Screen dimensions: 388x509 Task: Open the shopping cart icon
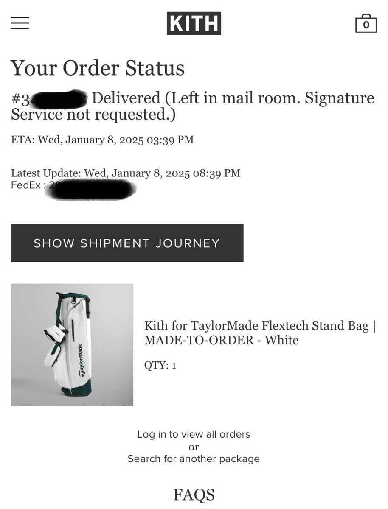click(366, 23)
